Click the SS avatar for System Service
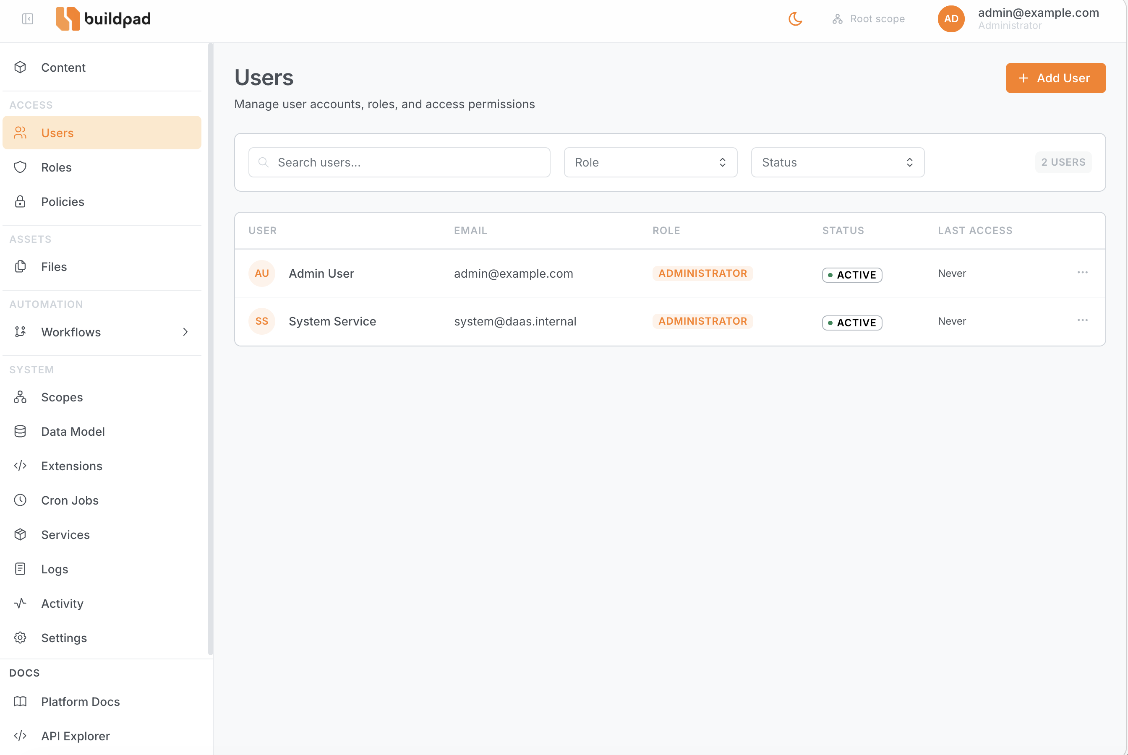Image resolution: width=1128 pixels, height=755 pixels. coord(261,321)
